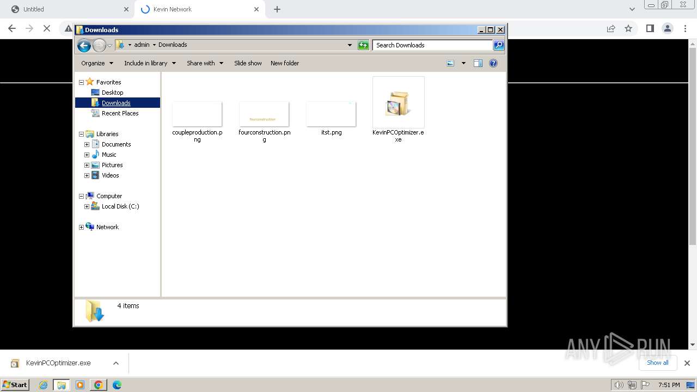Open Windows Media Player from taskbar
The height and width of the screenshot is (392, 697).
pyautogui.click(x=80, y=385)
